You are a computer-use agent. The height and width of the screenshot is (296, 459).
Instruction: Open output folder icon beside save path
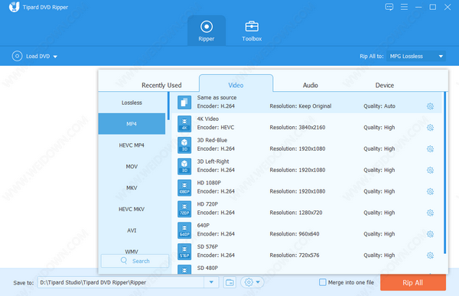229,282
